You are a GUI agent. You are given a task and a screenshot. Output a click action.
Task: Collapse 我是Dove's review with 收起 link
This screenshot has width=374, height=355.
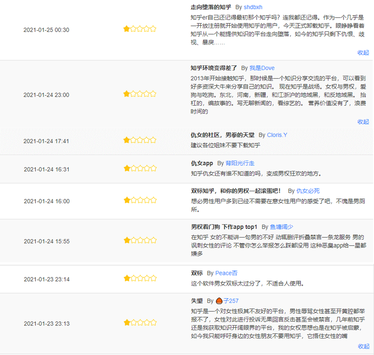point(363,122)
